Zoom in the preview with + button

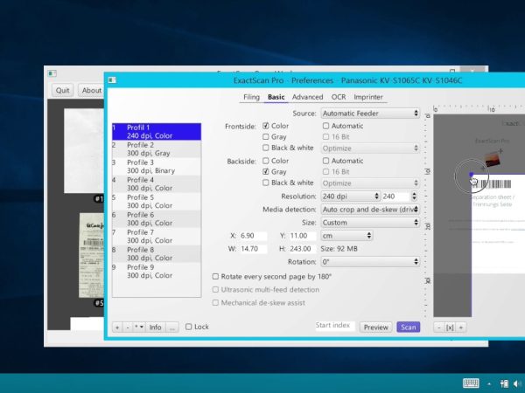(461, 327)
